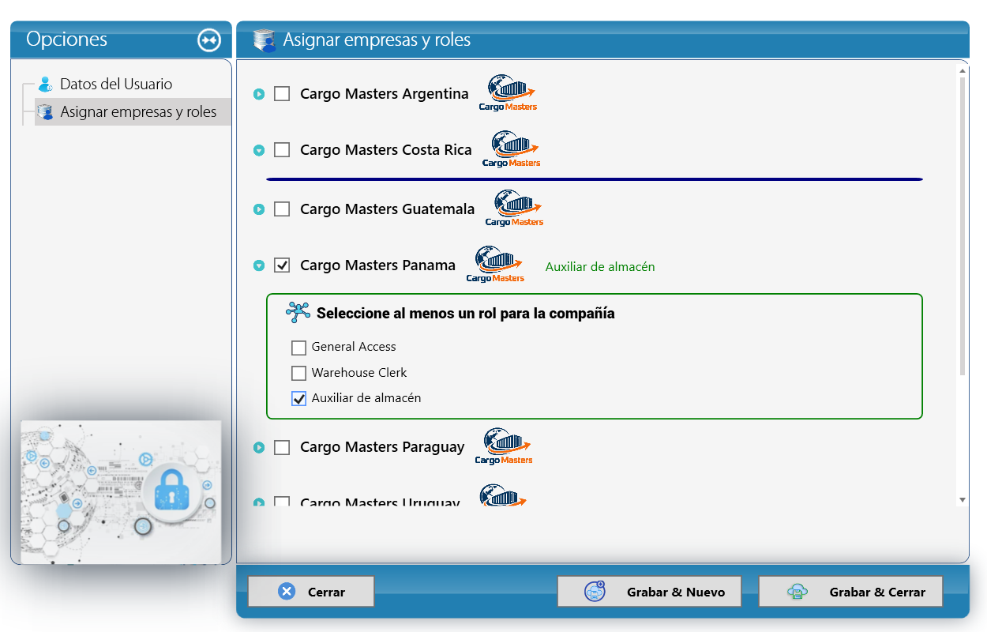Viewport: 987px width, 632px height.
Task: Click the network icon beside Seleccione al menos un rol
Action: [x=298, y=313]
